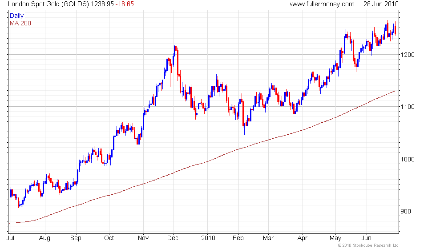Click the '2010' year axis label

pos(208,238)
